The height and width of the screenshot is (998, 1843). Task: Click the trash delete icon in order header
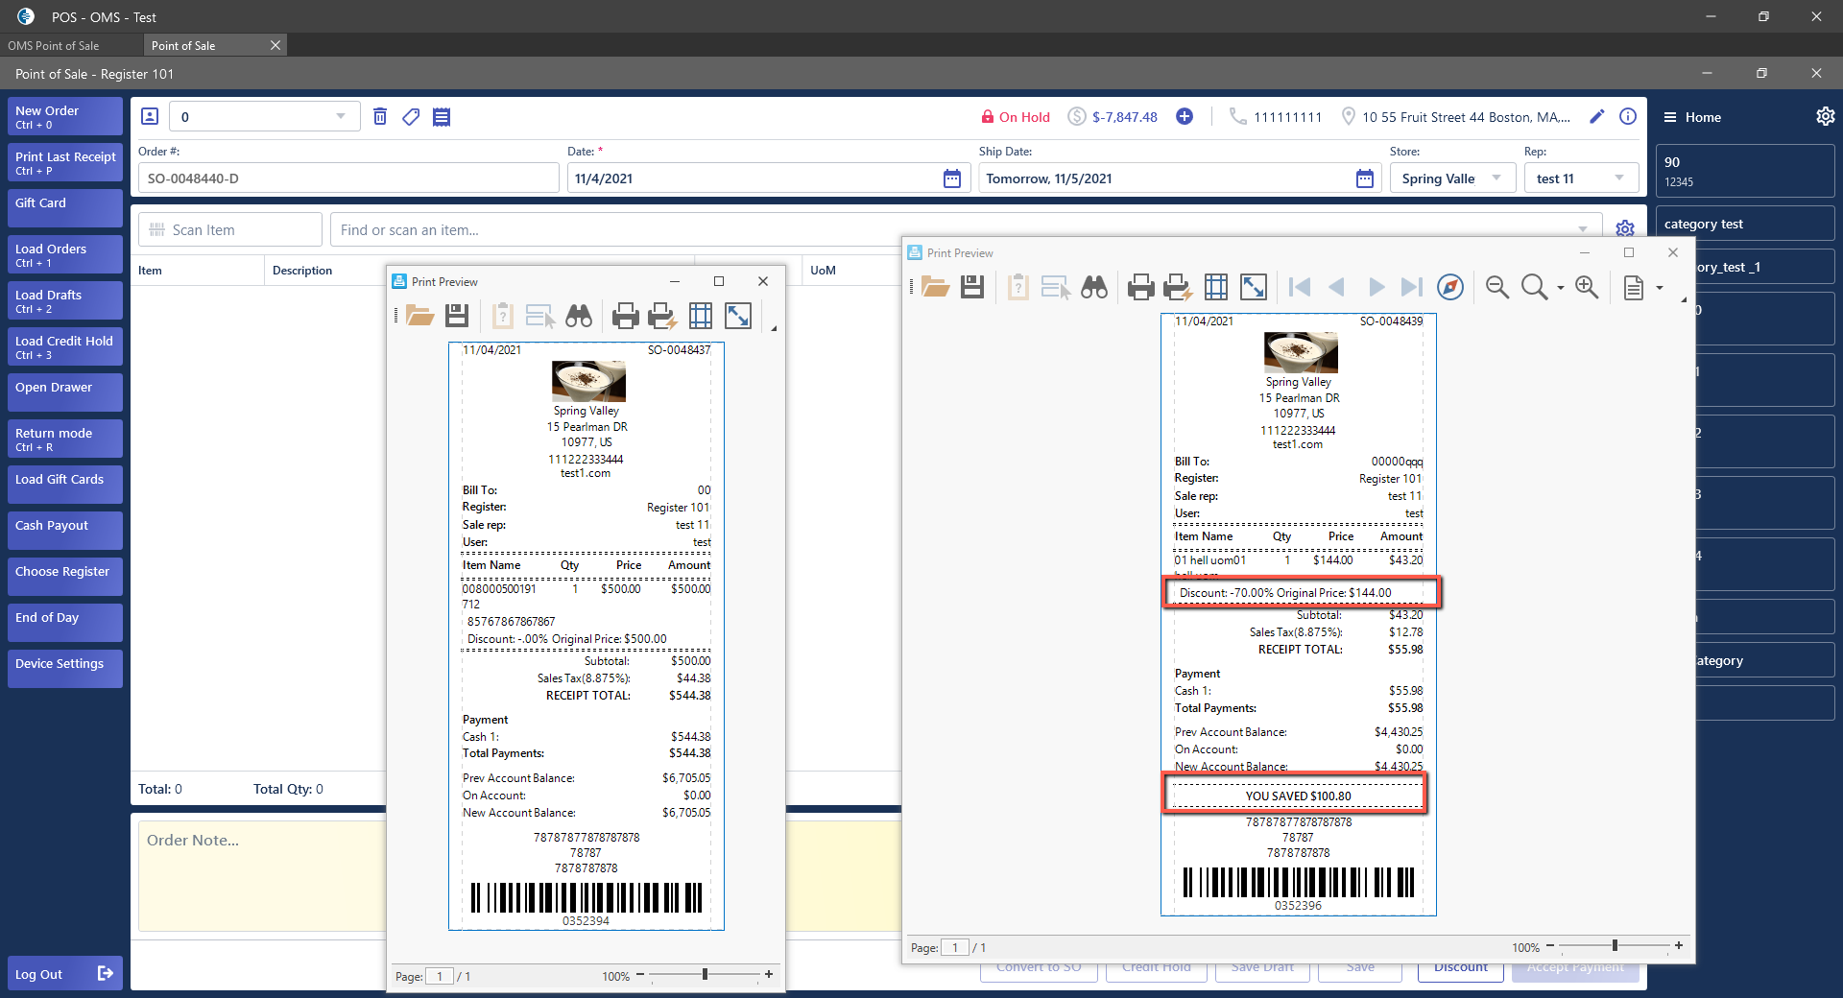[x=380, y=117]
